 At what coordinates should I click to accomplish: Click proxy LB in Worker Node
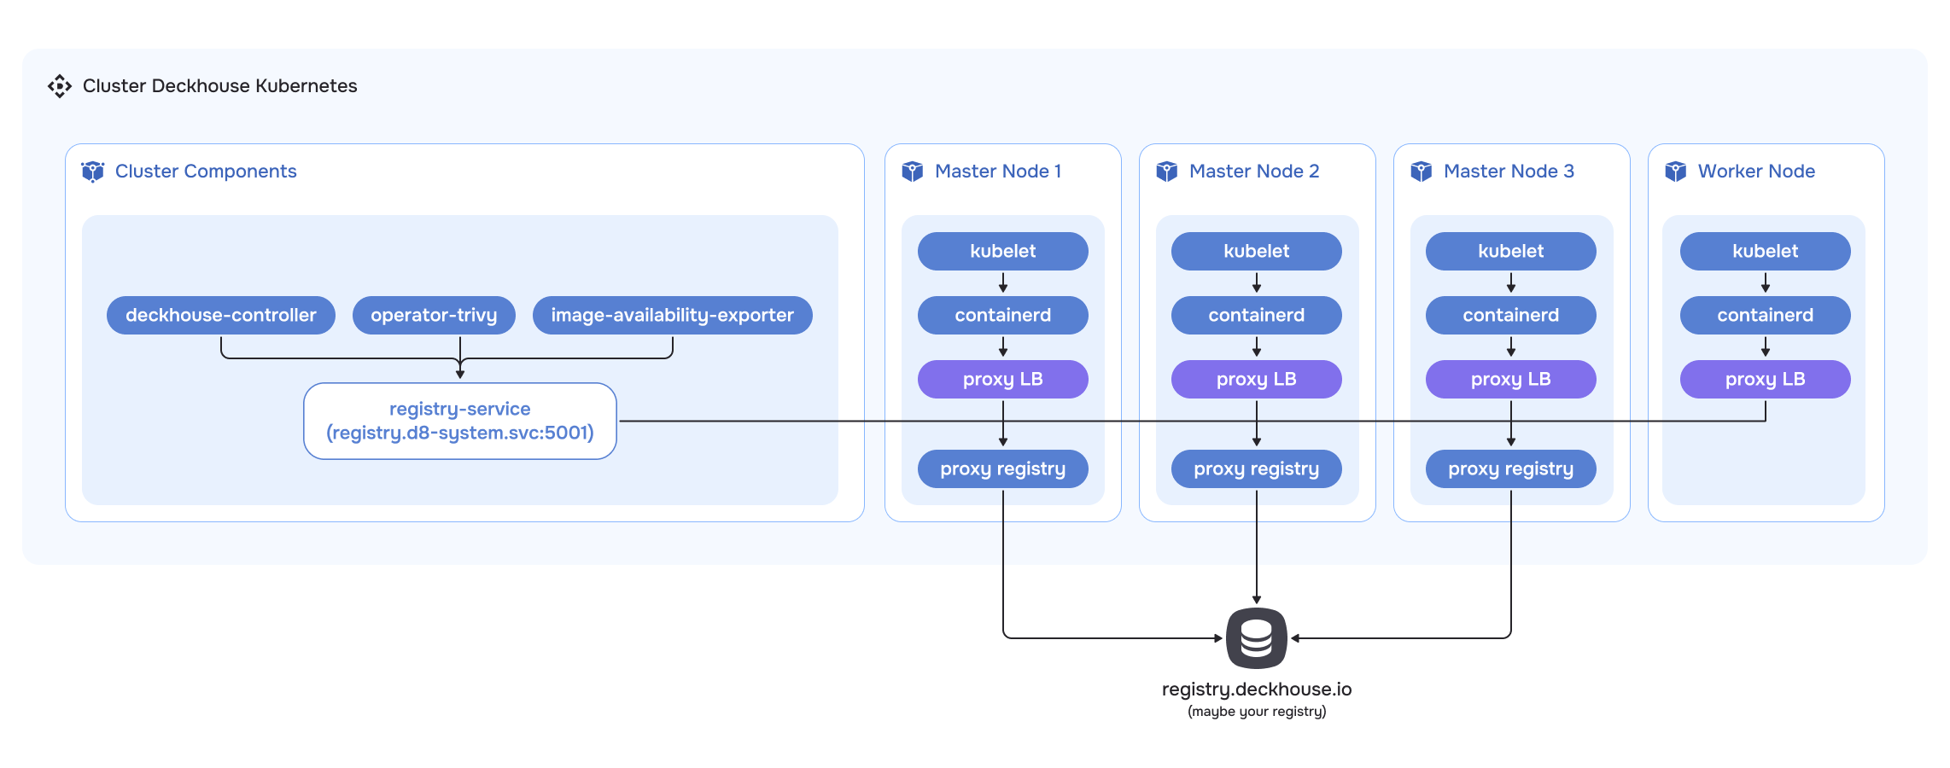[1765, 379]
